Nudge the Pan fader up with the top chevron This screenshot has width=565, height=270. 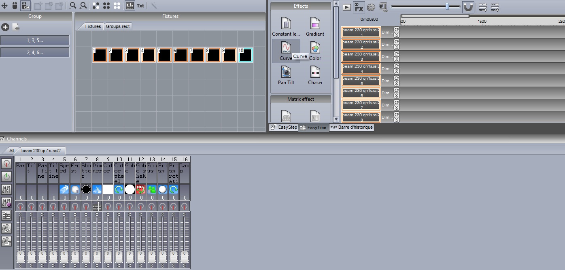(21, 214)
